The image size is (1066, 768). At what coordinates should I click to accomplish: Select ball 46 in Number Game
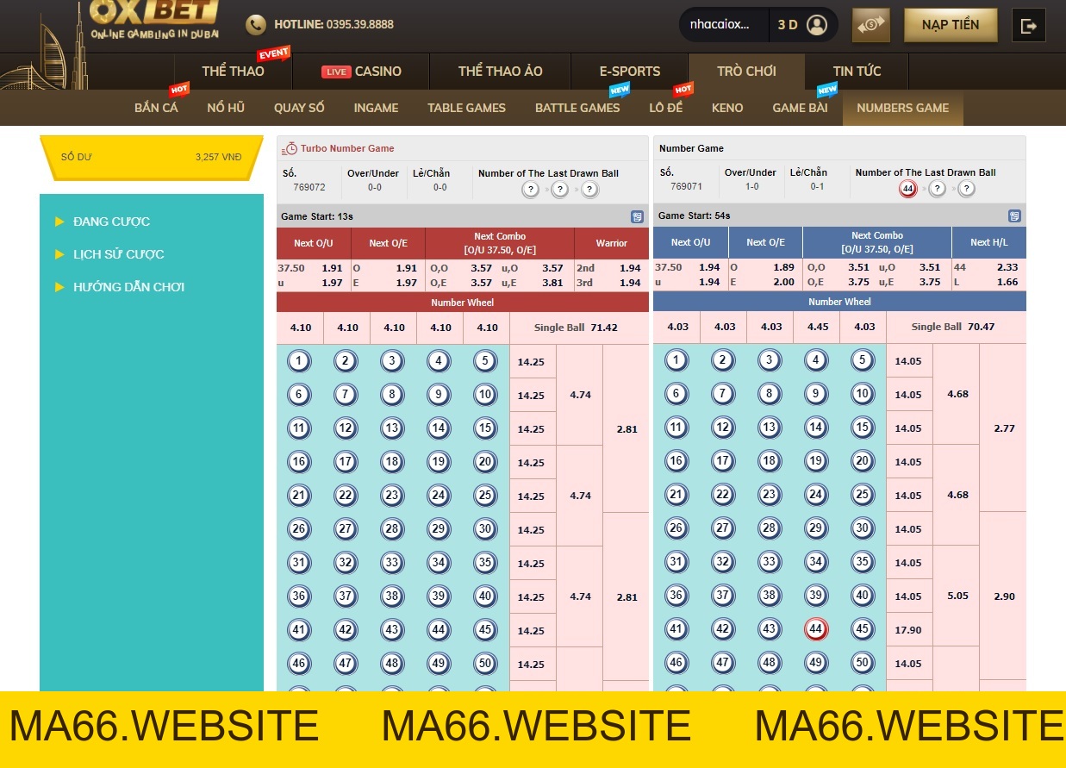(676, 663)
